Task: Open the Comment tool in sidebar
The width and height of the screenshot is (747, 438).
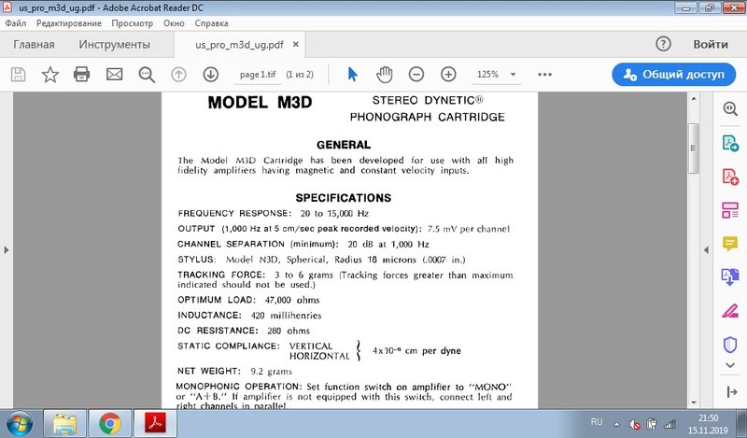Action: pos(730,244)
